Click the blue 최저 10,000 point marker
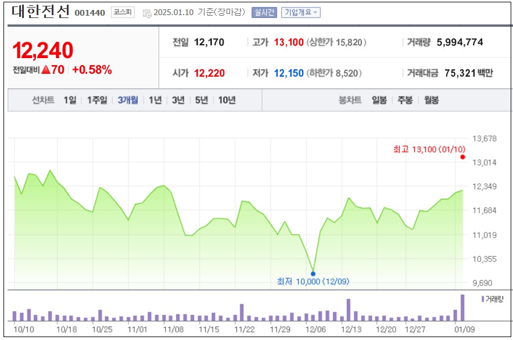This screenshot has width=513, height=340. point(313,274)
